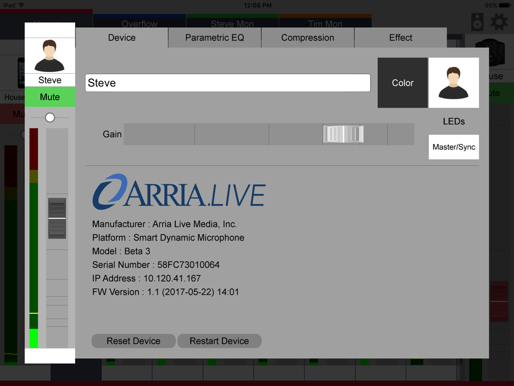Open the Color picker swatch
Image resolution: width=514 pixels, height=386 pixels.
point(402,83)
